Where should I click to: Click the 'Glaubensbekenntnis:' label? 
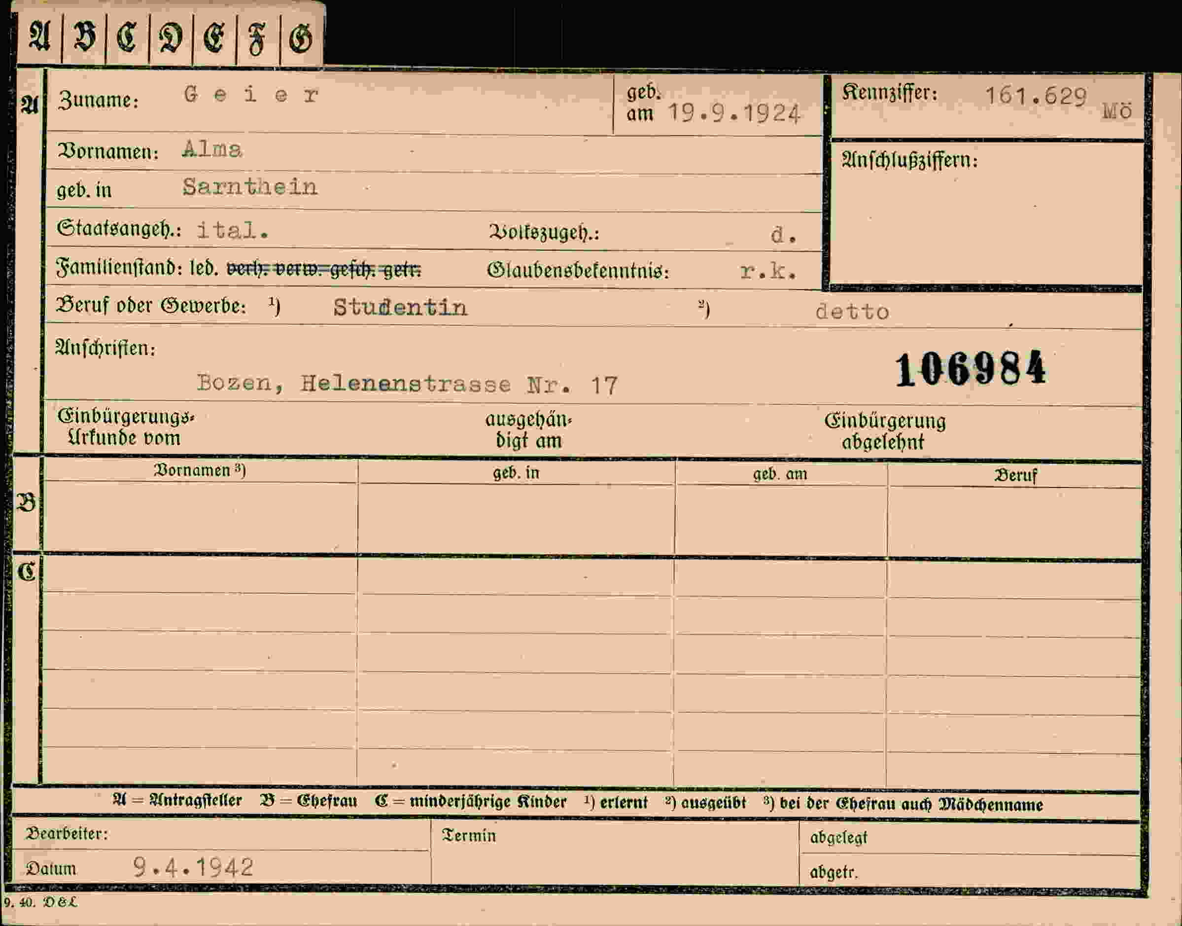click(x=578, y=270)
